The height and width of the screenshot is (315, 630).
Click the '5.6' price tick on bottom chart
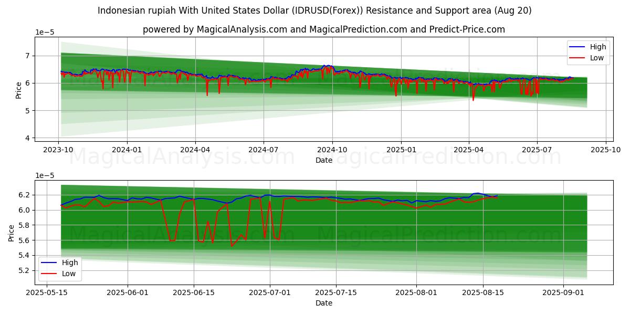pyautogui.click(x=24, y=240)
